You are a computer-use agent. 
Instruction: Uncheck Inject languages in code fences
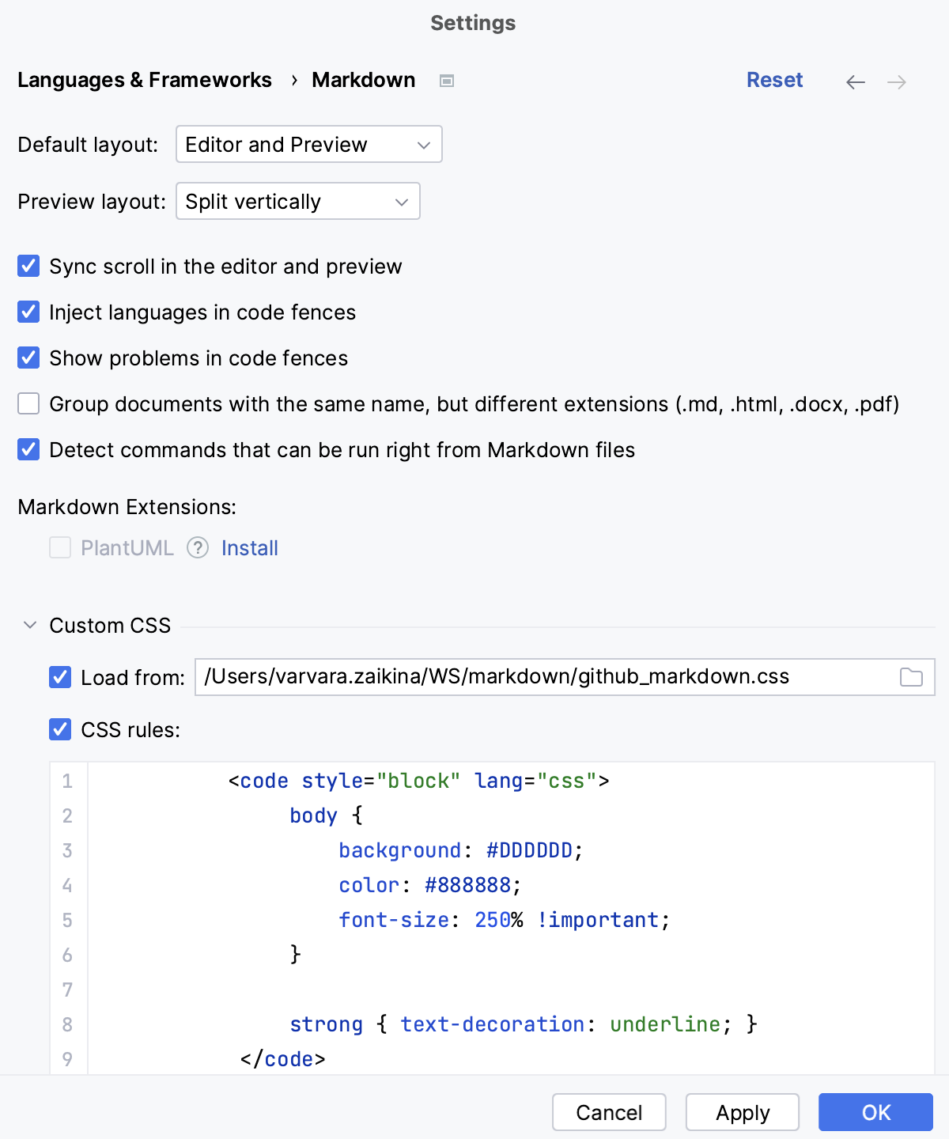(x=28, y=312)
